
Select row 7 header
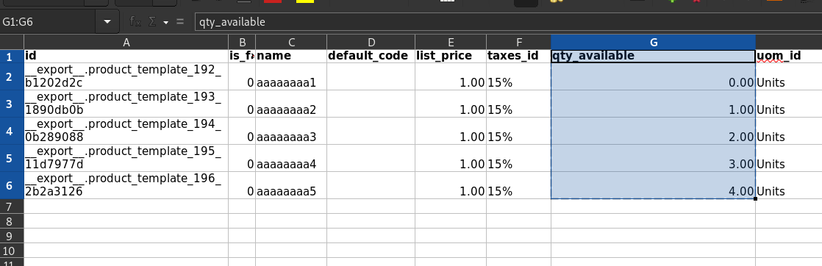pyautogui.click(x=12, y=206)
